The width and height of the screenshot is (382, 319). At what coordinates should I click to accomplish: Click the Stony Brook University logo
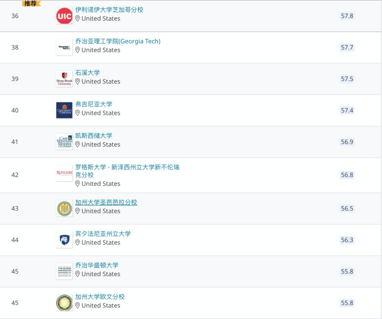pyautogui.click(x=64, y=79)
